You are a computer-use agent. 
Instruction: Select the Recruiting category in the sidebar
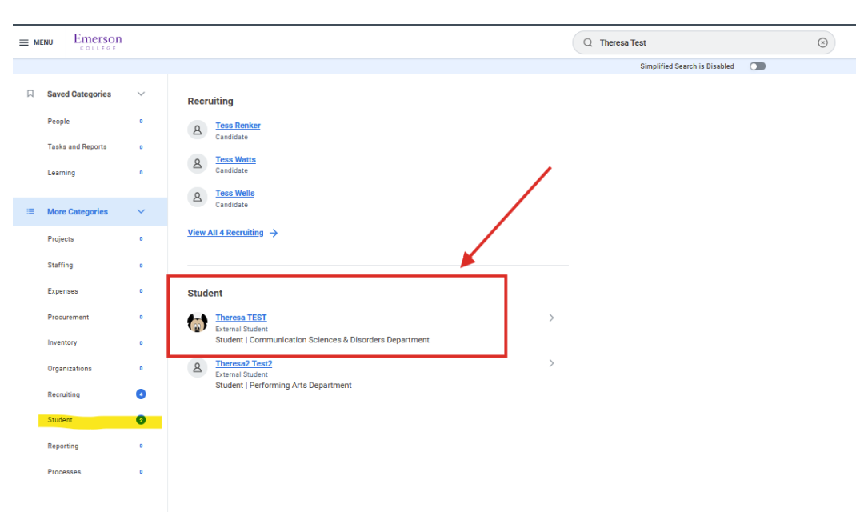coord(65,394)
